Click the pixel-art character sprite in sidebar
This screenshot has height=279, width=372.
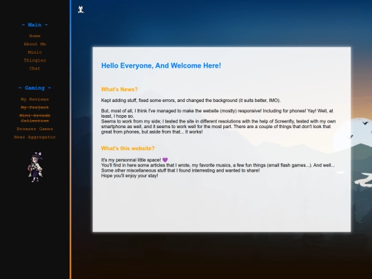tap(36, 167)
